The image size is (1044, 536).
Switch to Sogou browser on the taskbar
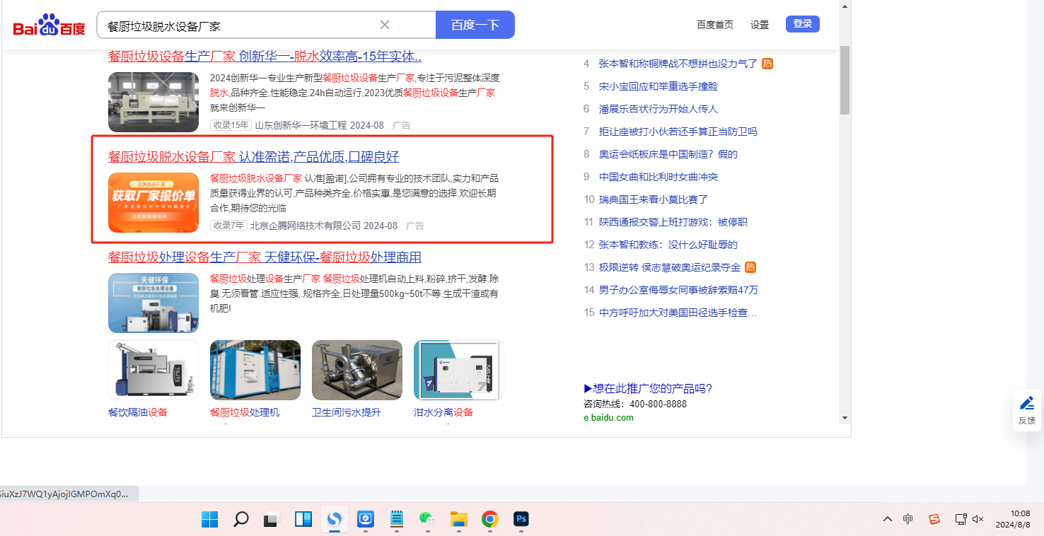tap(335, 520)
